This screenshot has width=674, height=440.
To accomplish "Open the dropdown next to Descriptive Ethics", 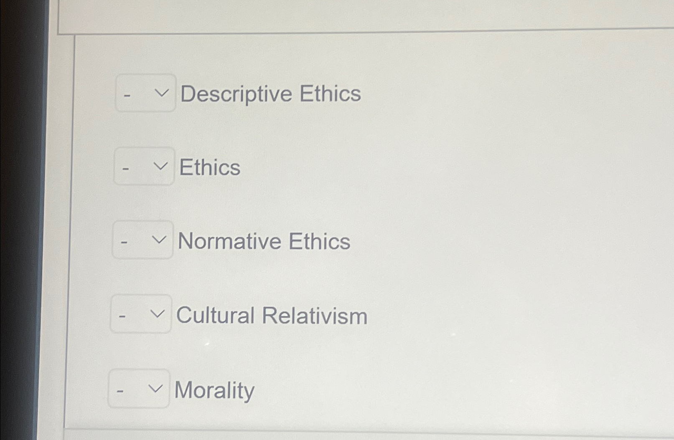I will 145,93.
